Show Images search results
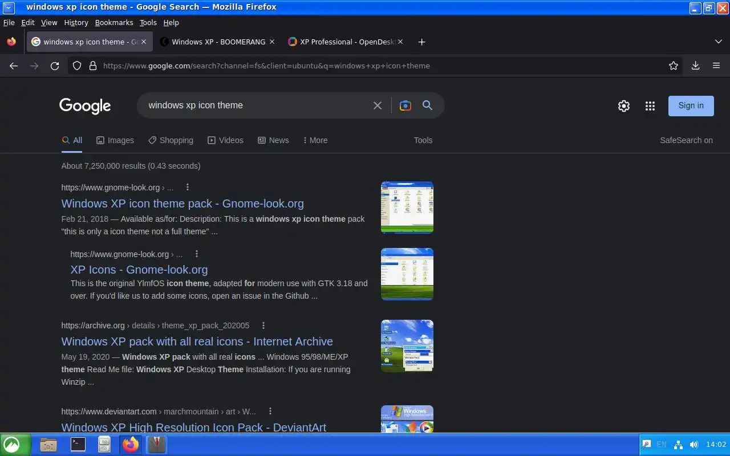 (x=115, y=140)
